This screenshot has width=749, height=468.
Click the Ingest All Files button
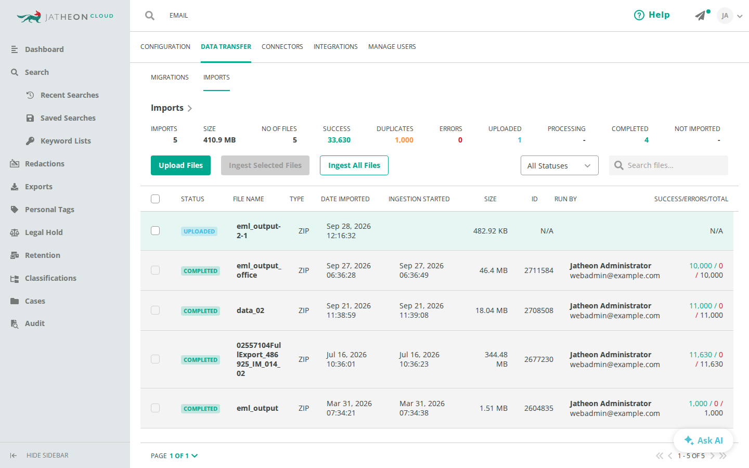point(354,165)
